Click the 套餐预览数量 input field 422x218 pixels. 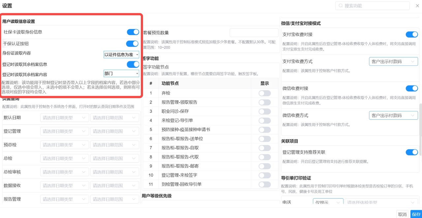[254, 33]
